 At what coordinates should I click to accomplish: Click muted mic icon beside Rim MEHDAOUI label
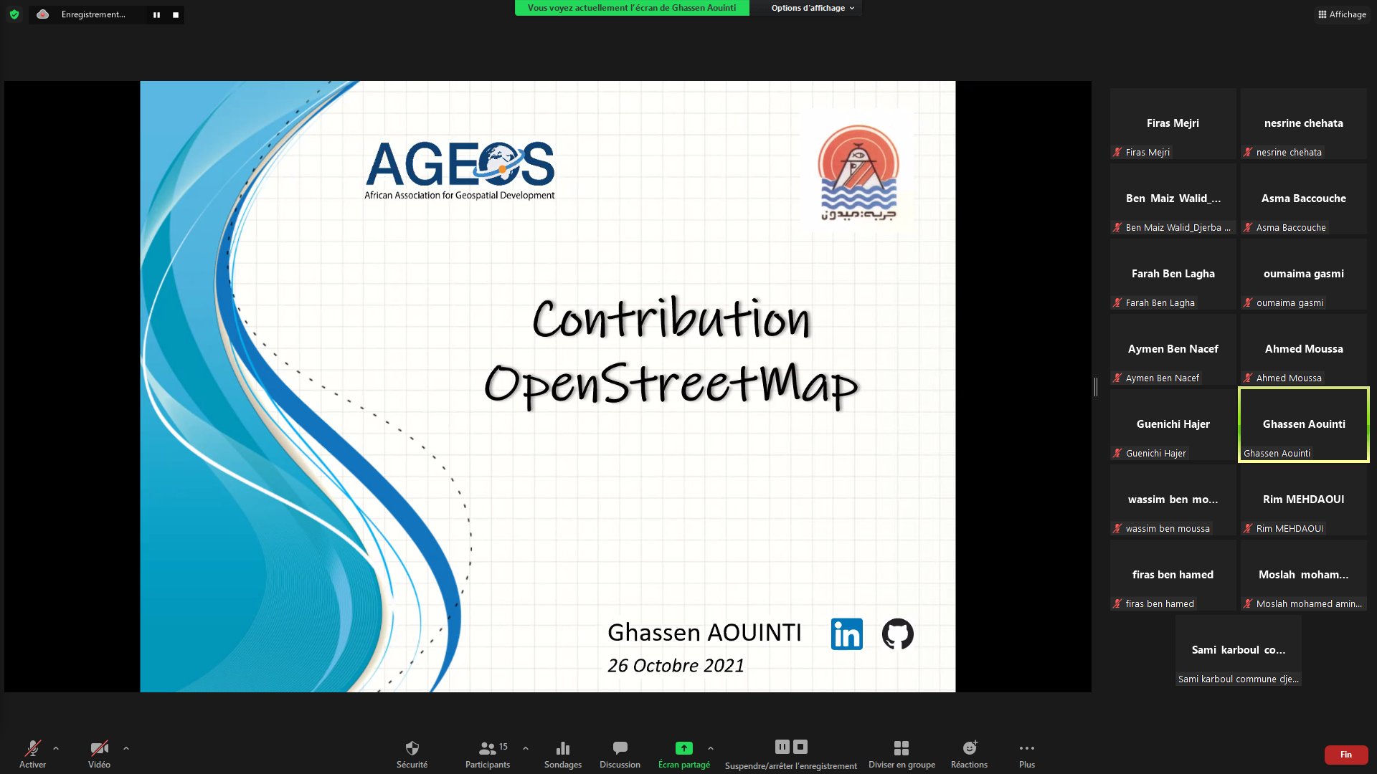pyautogui.click(x=1248, y=528)
